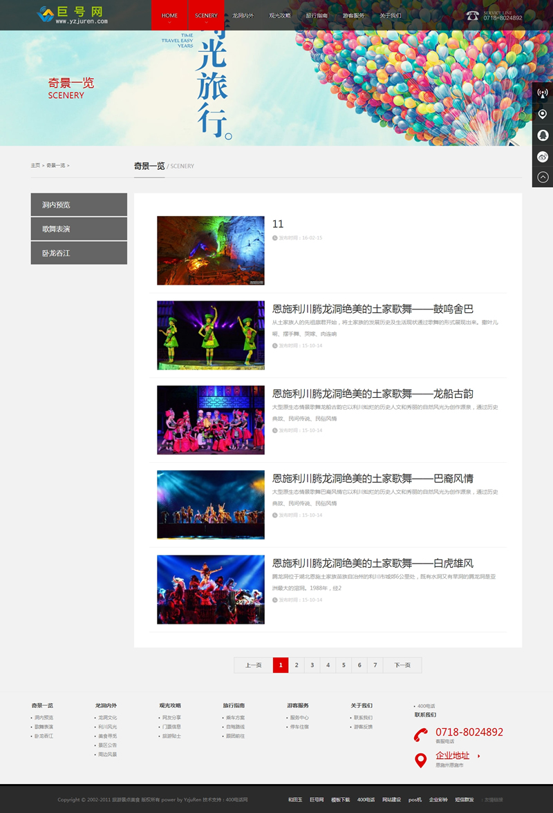Open the 模板下载 link in footer bar

click(340, 799)
